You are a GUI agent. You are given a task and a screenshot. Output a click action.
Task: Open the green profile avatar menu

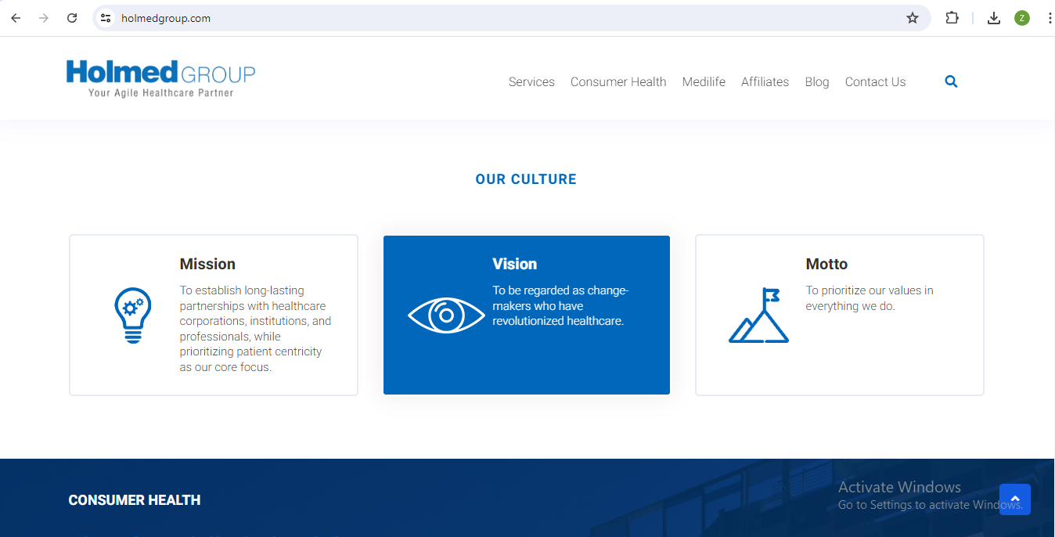[x=1021, y=18]
